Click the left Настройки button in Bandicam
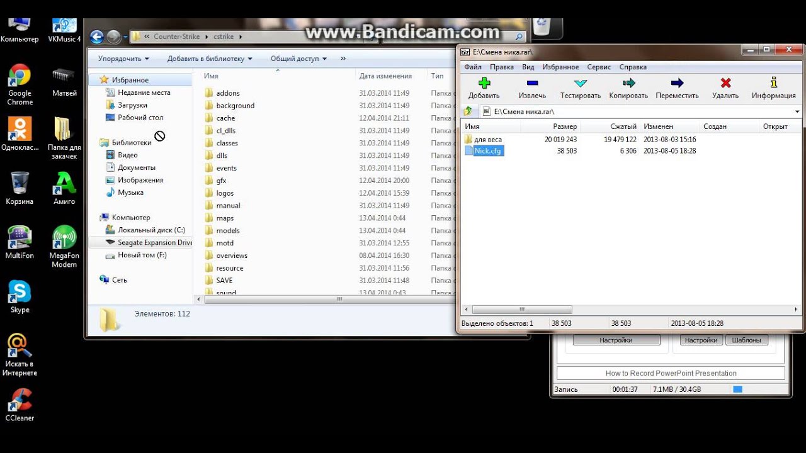This screenshot has height=453, width=806. click(x=616, y=340)
